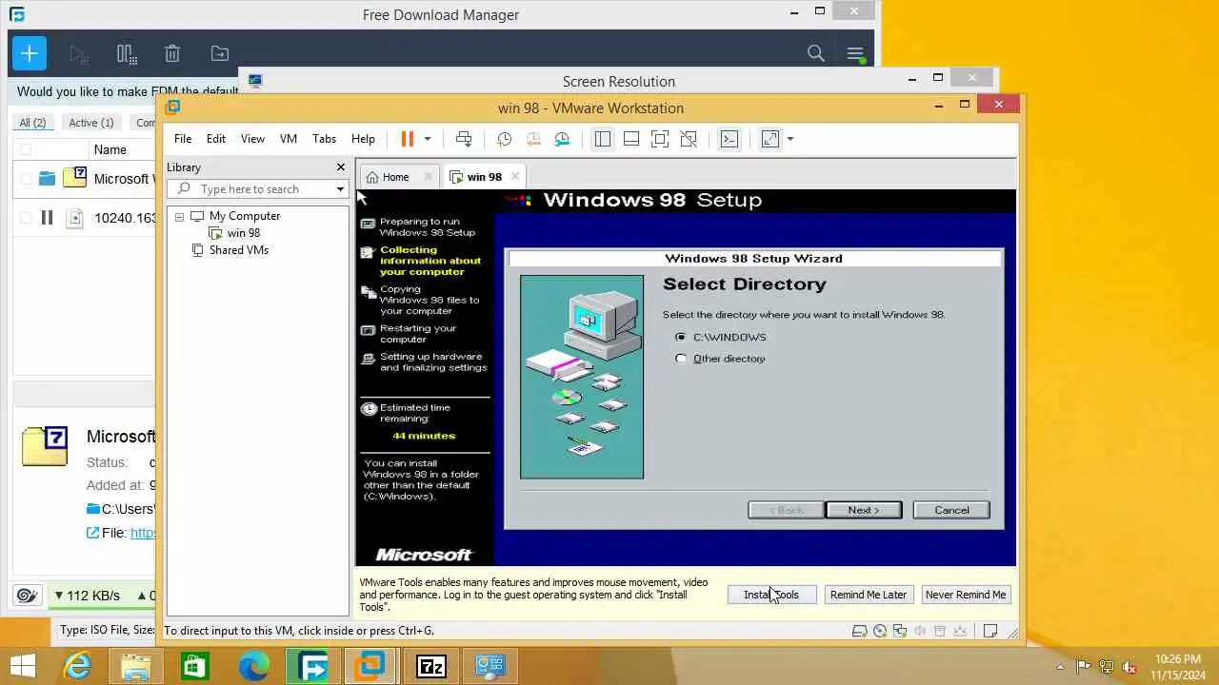Image resolution: width=1219 pixels, height=685 pixels.
Task: Click the stretch guest display icon
Action: [770, 139]
